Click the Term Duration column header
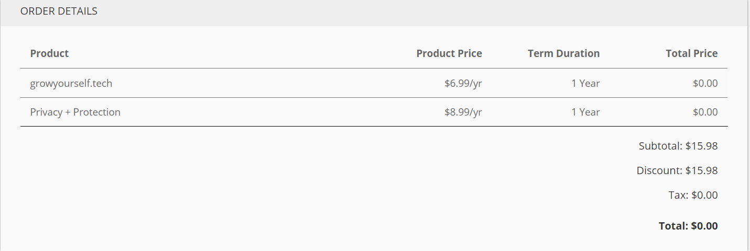This screenshot has height=251, width=750. [563, 53]
